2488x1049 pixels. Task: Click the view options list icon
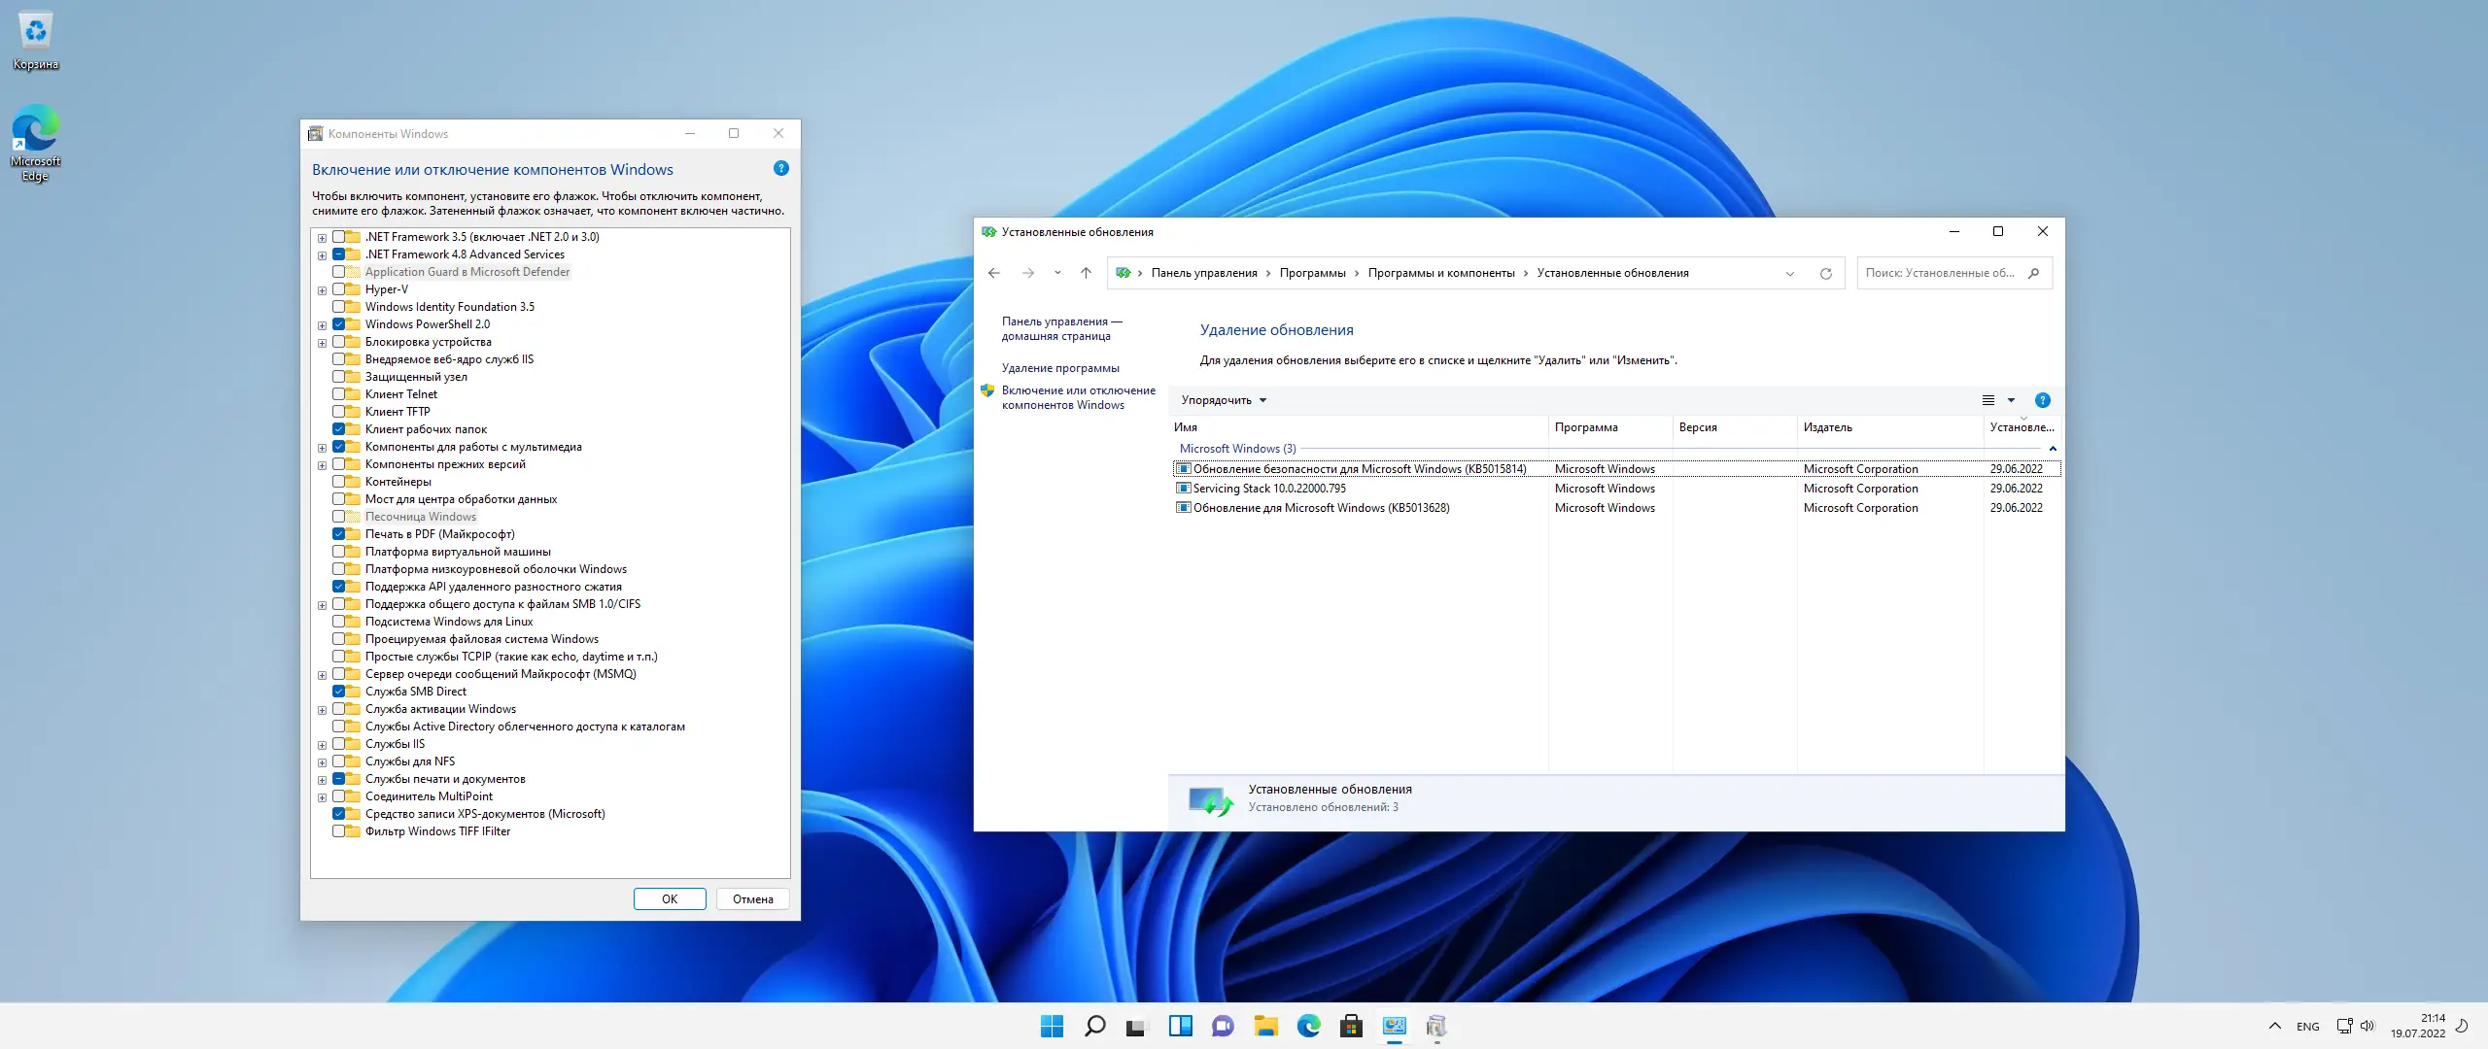pyautogui.click(x=1987, y=400)
